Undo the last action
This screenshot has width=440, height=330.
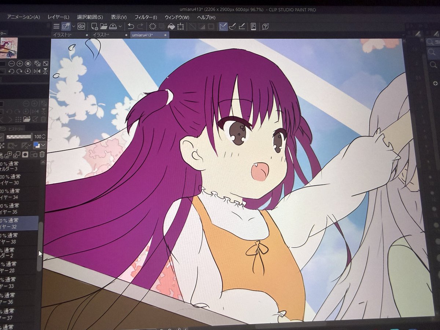click(131, 26)
